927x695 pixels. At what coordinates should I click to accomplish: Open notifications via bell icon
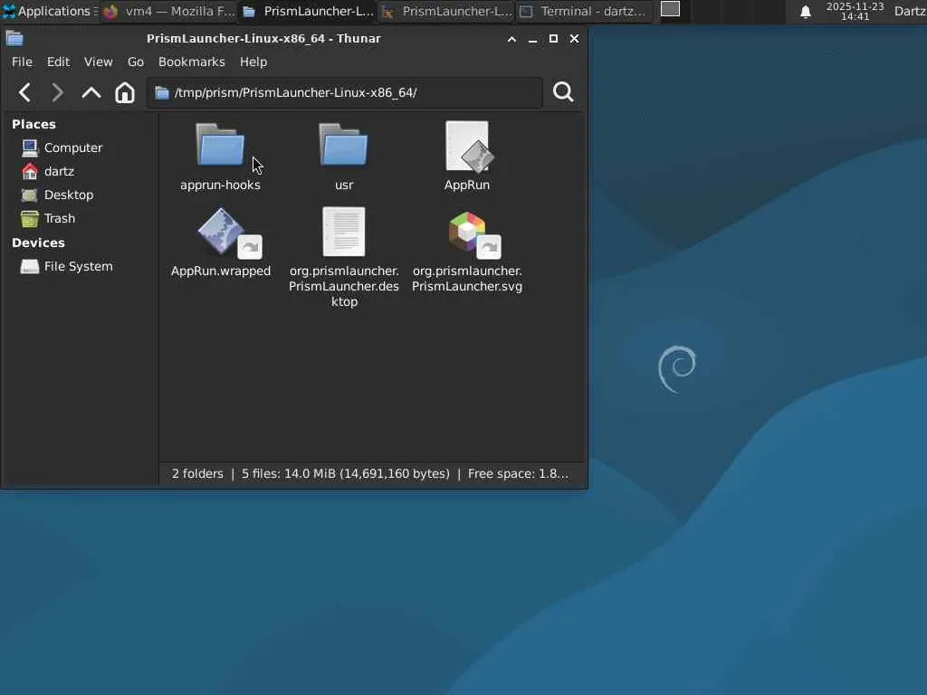805,12
